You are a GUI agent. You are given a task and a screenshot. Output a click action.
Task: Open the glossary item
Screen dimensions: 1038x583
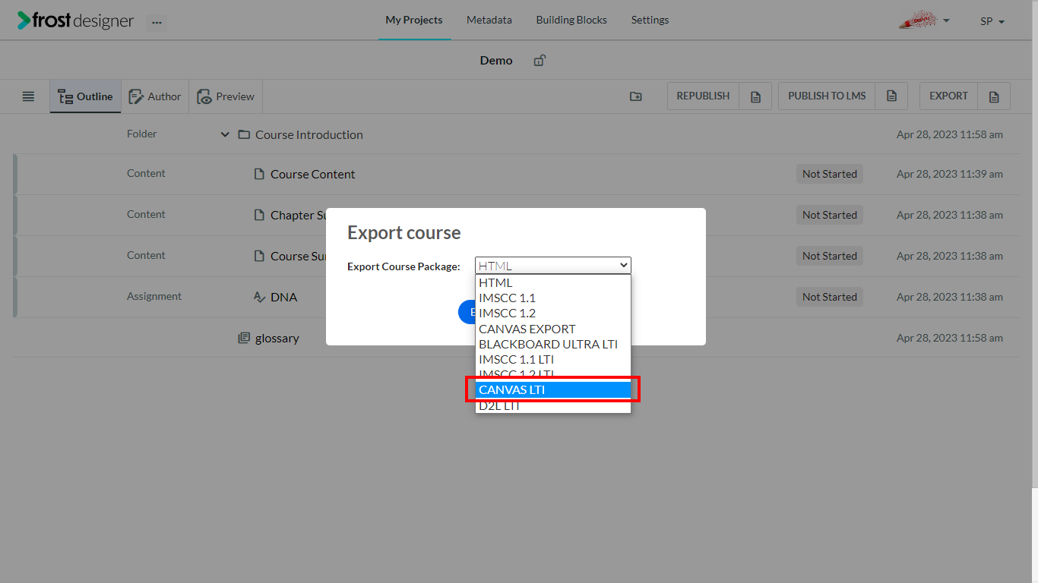click(x=277, y=338)
